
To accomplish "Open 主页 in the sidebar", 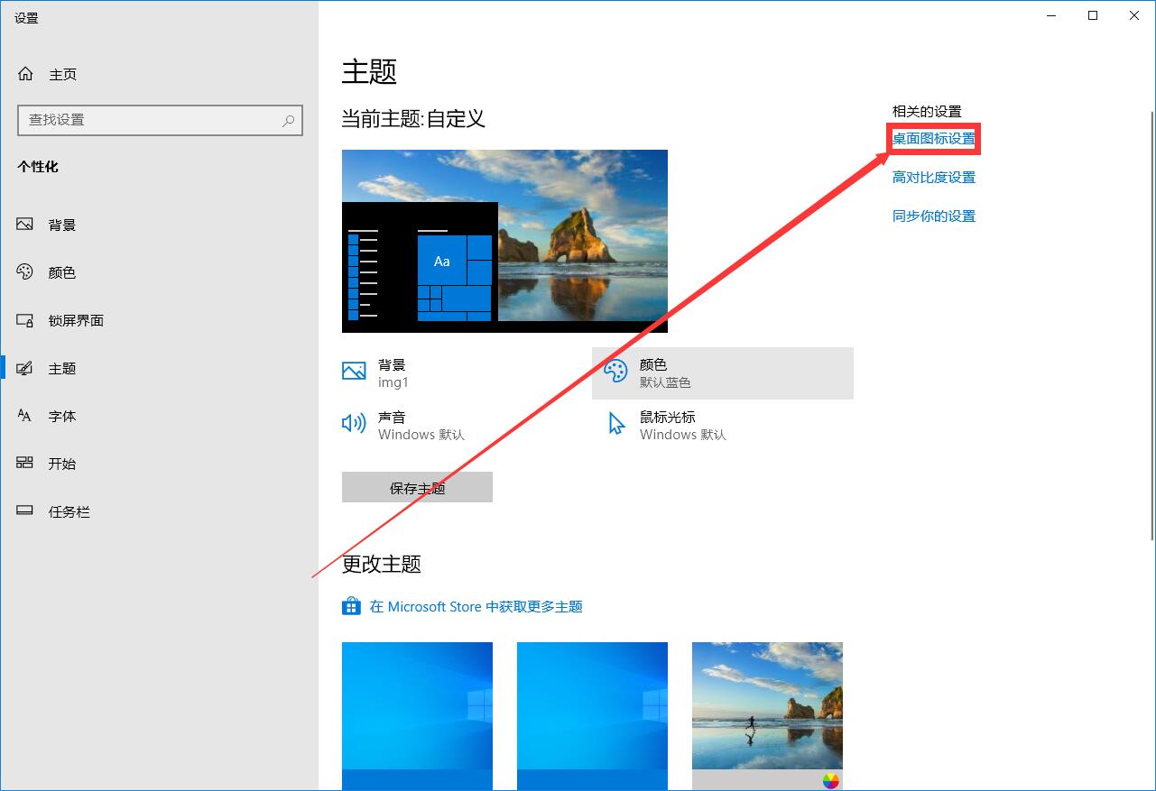I will coord(63,75).
